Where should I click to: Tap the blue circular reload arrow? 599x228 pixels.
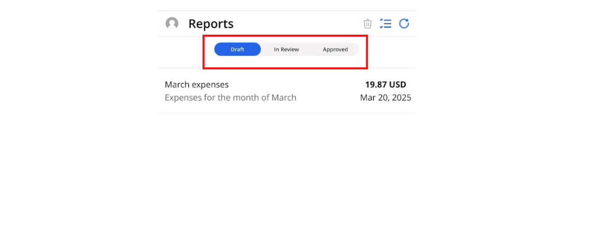click(404, 23)
